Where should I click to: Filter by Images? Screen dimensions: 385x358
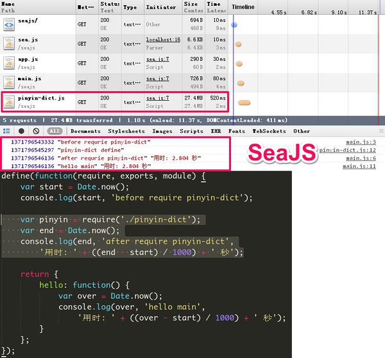162,131
